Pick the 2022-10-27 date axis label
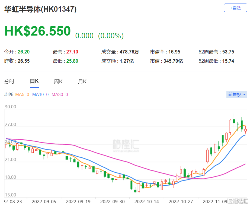 pyautogui.click(x=180, y=202)
